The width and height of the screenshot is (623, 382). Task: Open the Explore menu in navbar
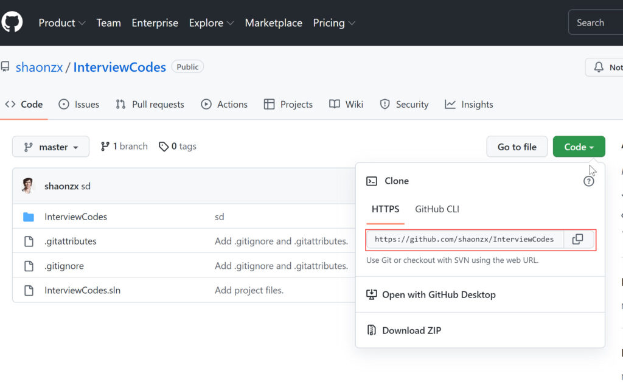pos(211,23)
